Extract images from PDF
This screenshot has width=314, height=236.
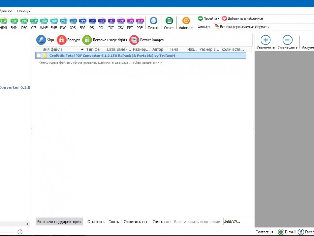coord(146,40)
